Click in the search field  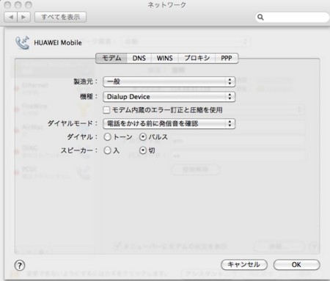[x=293, y=18]
